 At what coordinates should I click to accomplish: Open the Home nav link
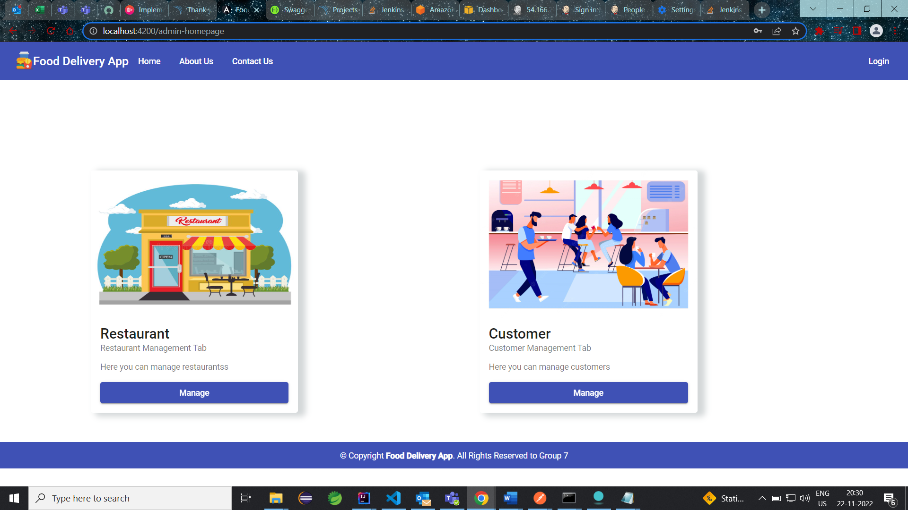tap(149, 61)
